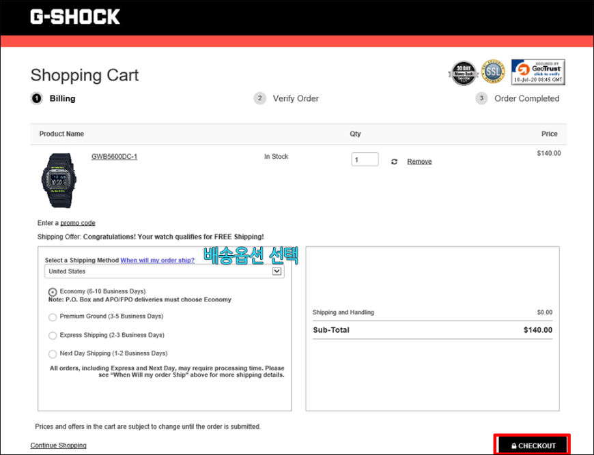Image resolution: width=594 pixels, height=455 pixels.
Task: Click the Sub-Total $140.00 amount
Action: (x=538, y=330)
